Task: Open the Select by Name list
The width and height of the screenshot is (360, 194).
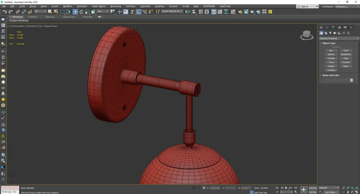Action: [x=56, y=12]
